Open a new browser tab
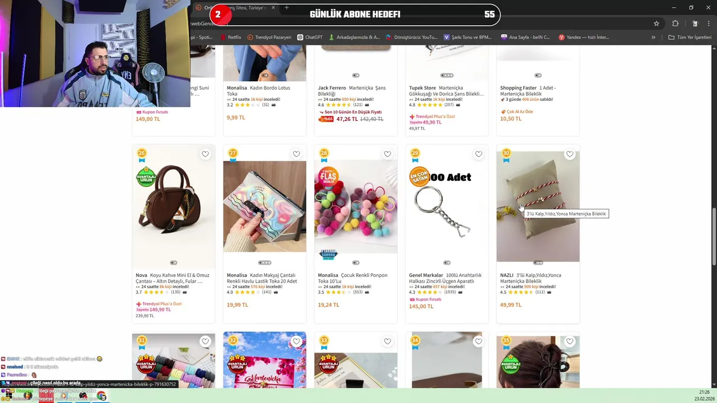This screenshot has width=717, height=403. [x=286, y=8]
